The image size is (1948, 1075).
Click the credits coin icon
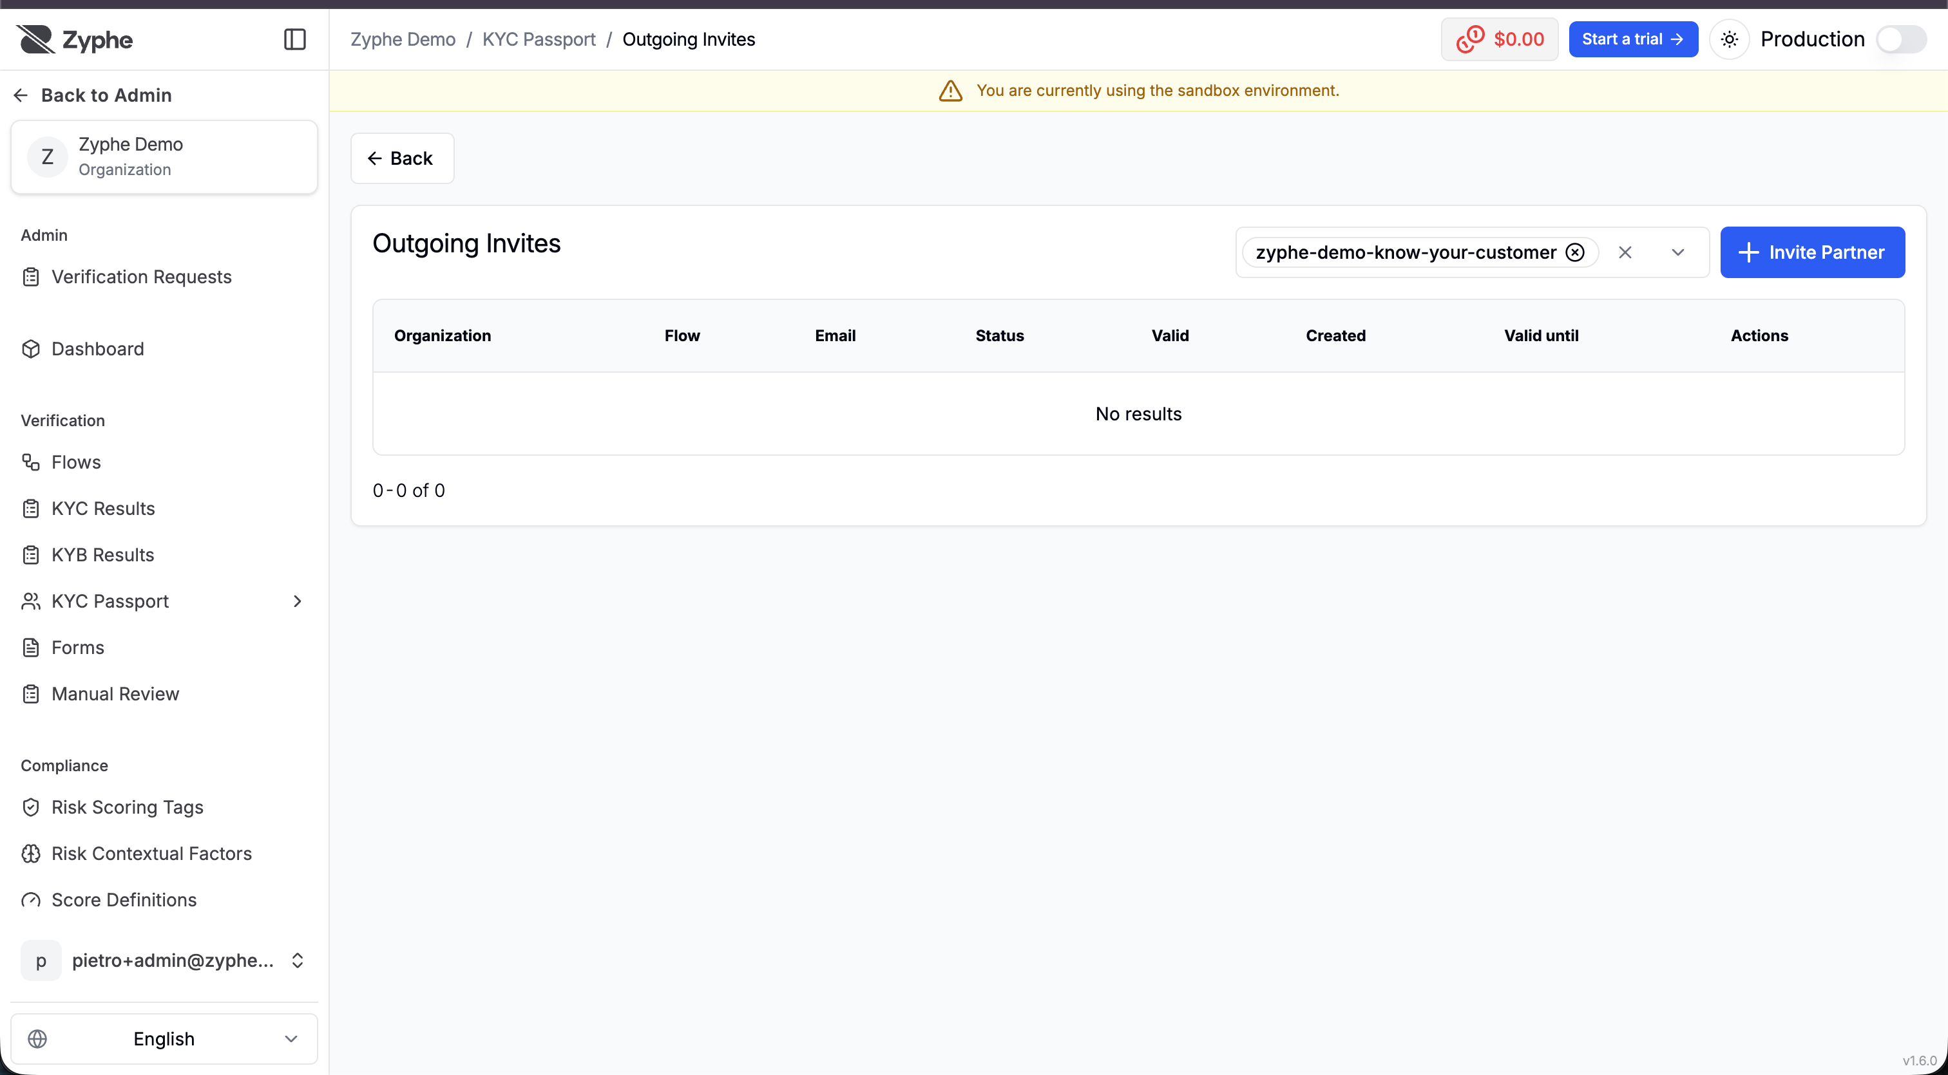tap(1470, 39)
